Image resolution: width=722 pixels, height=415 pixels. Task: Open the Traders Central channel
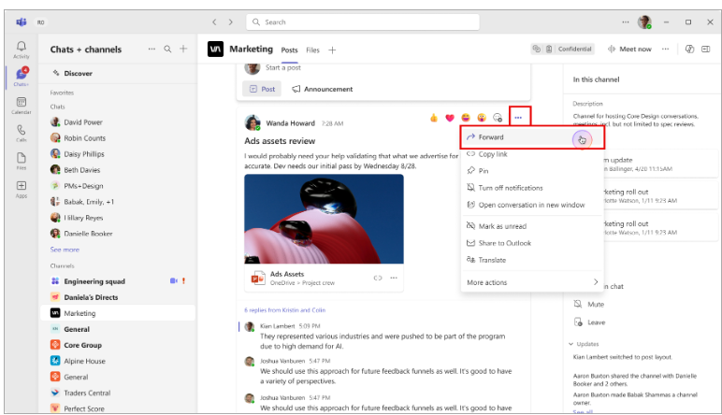[118, 393]
